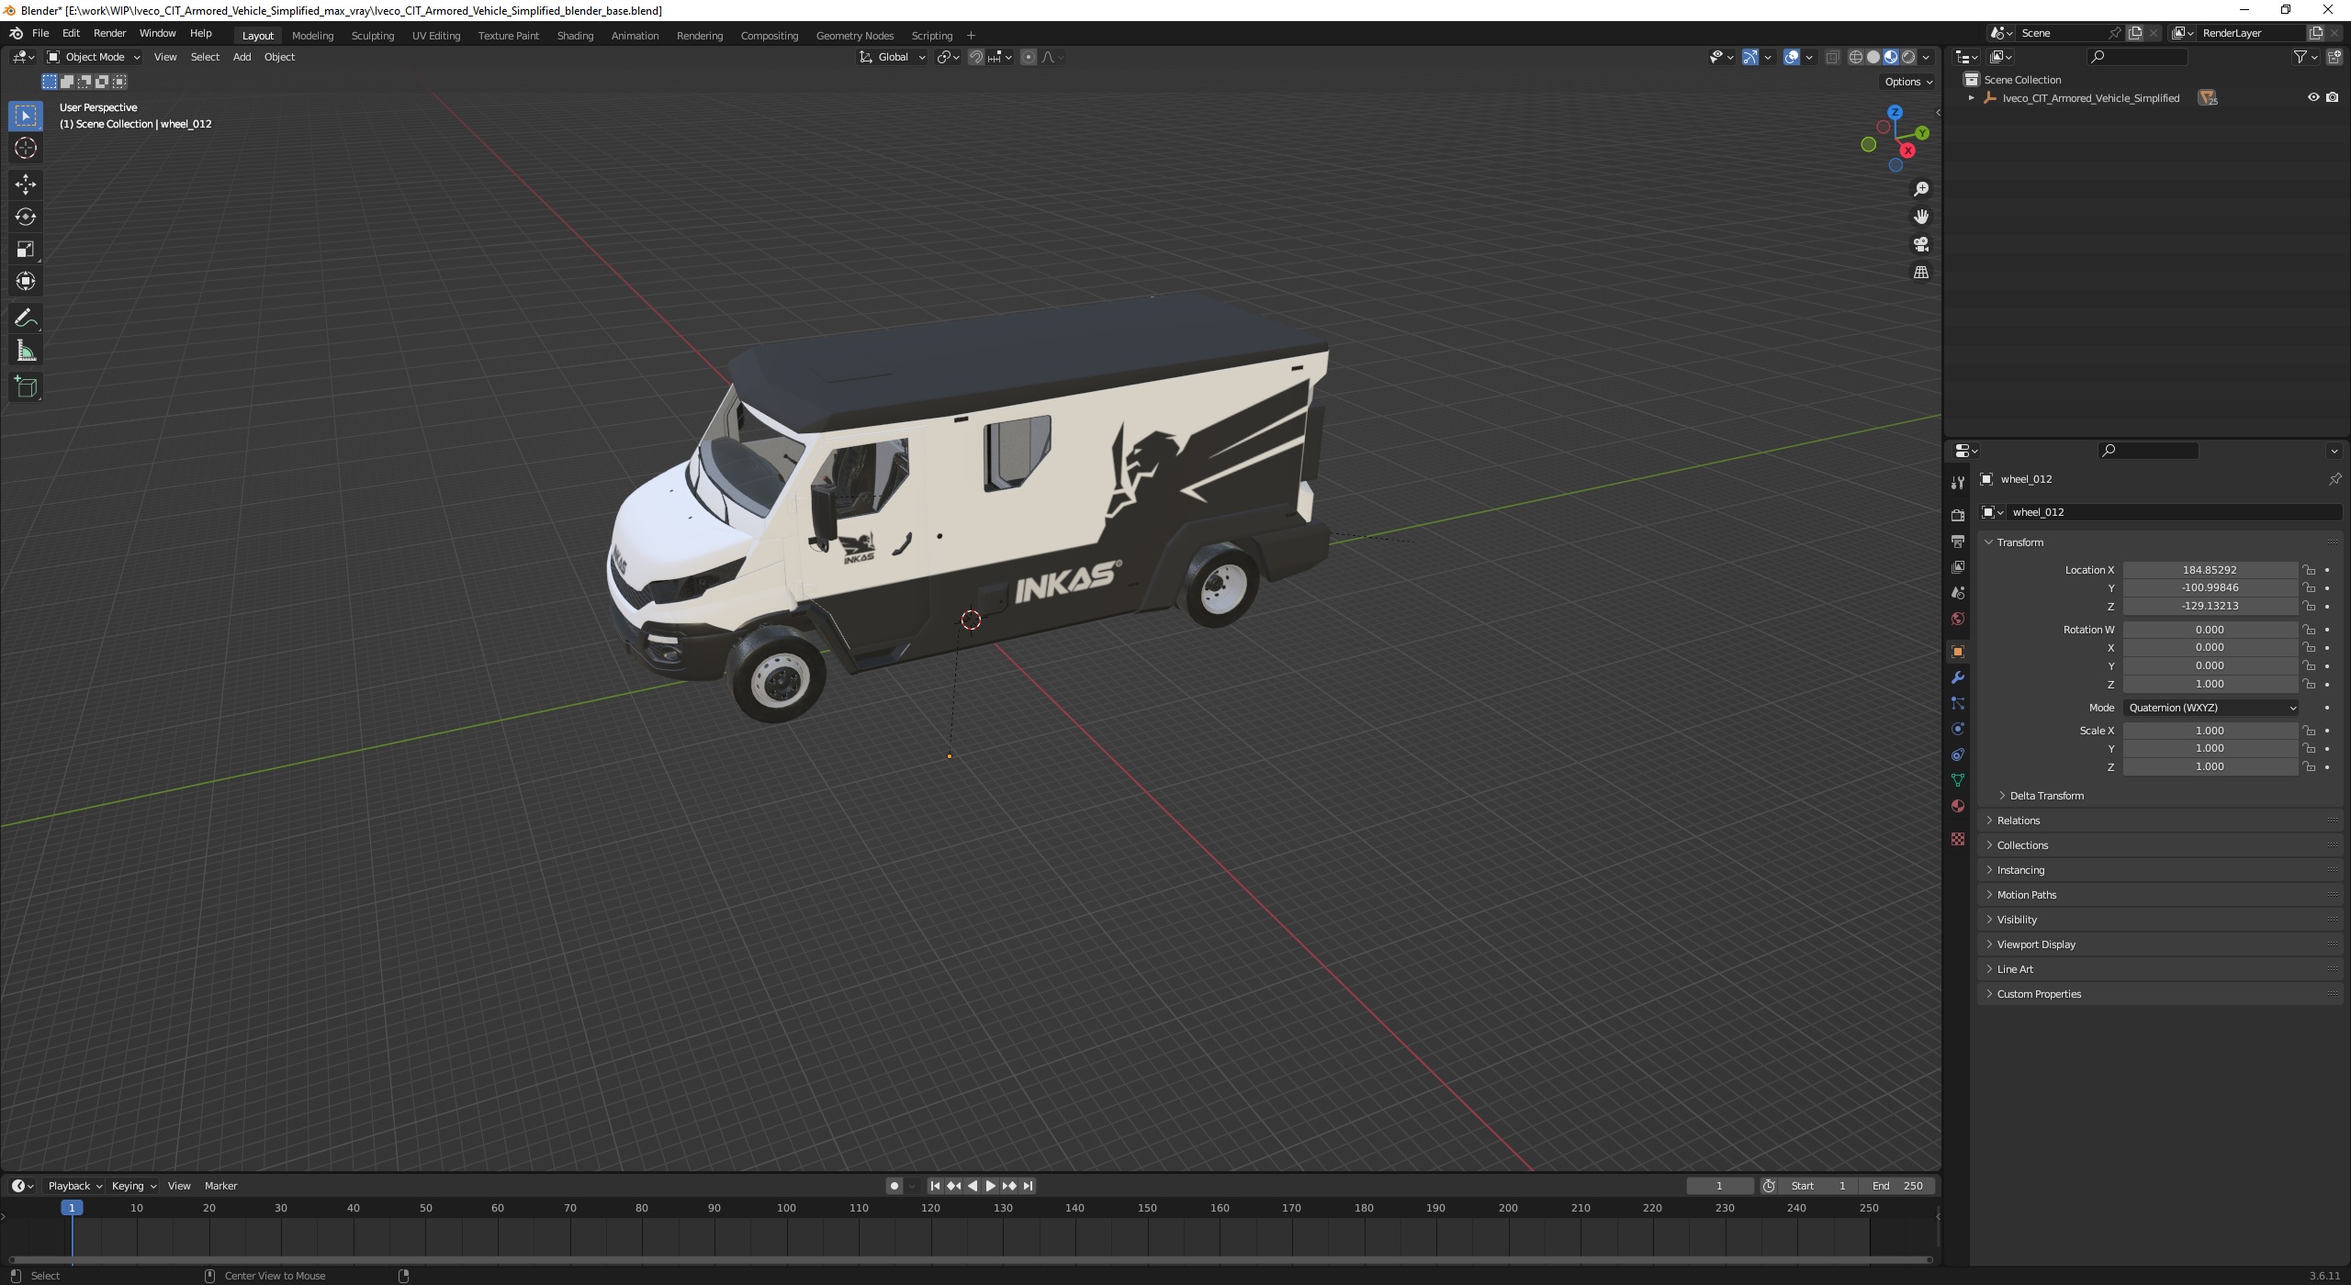This screenshot has width=2351, height=1285.
Task: Disable Iveco collection in renders camera icon
Action: [x=2333, y=97]
